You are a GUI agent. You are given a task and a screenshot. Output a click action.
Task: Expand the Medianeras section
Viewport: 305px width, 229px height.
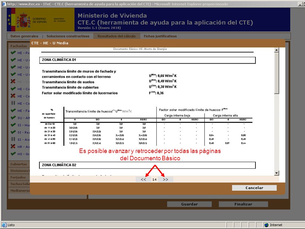(x=19, y=191)
